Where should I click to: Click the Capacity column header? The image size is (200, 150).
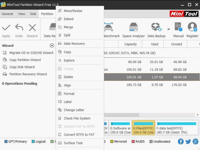(130, 44)
